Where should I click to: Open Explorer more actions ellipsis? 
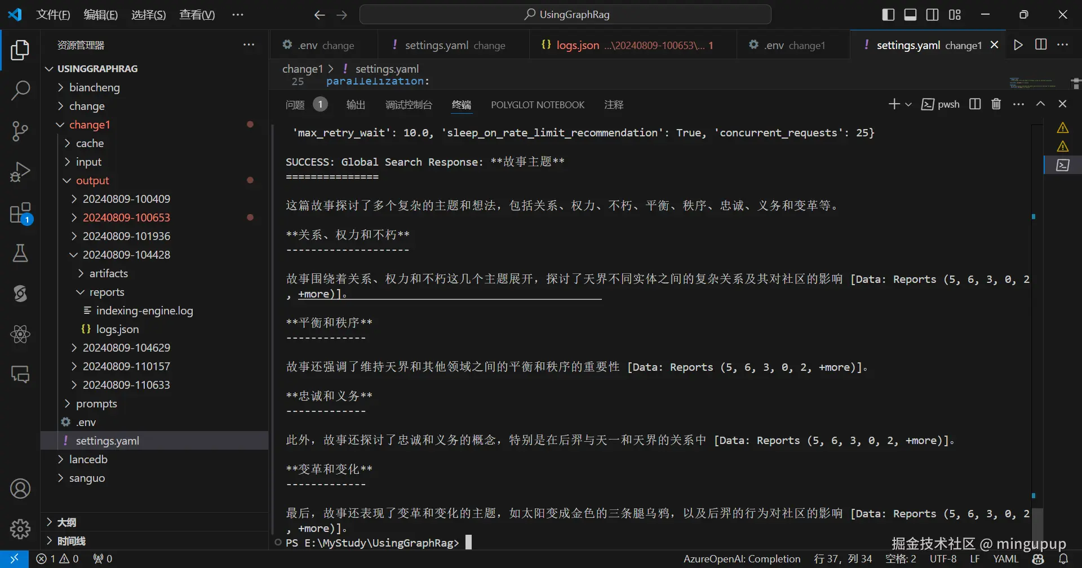coord(249,45)
